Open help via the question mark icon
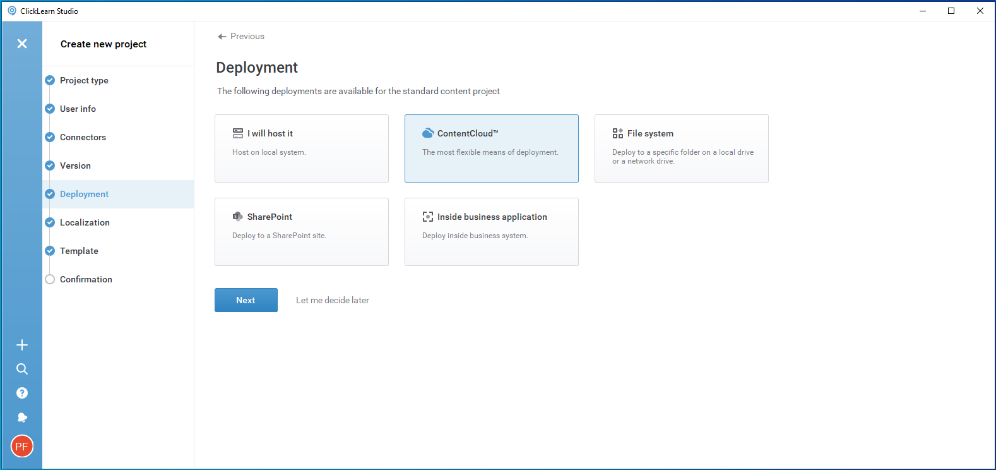The height and width of the screenshot is (470, 996). [22, 393]
